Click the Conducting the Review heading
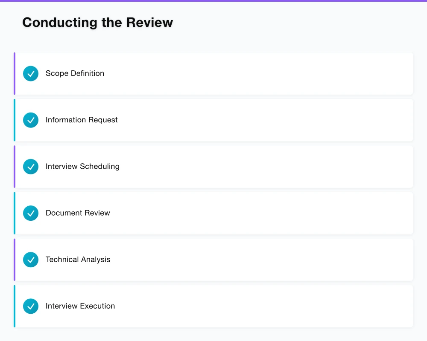Image resolution: width=427 pixels, height=341 pixels. pos(97,22)
